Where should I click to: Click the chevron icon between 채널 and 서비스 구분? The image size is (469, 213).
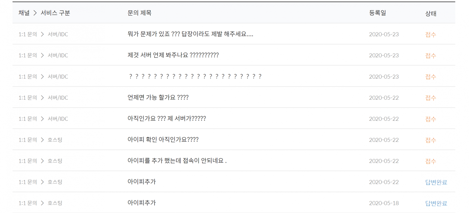35,13
